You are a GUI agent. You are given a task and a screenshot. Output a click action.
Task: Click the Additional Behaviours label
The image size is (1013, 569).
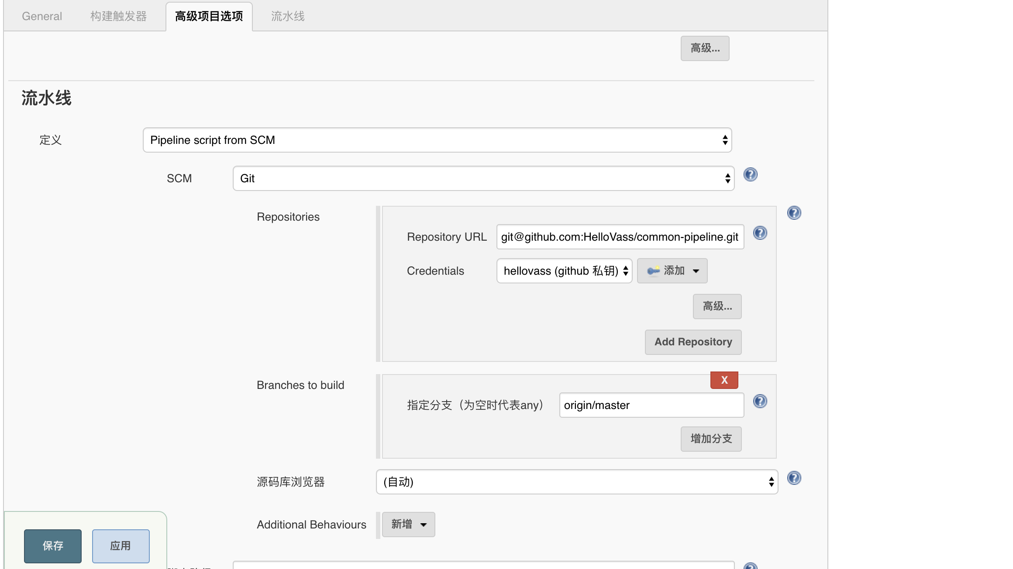[311, 525]
